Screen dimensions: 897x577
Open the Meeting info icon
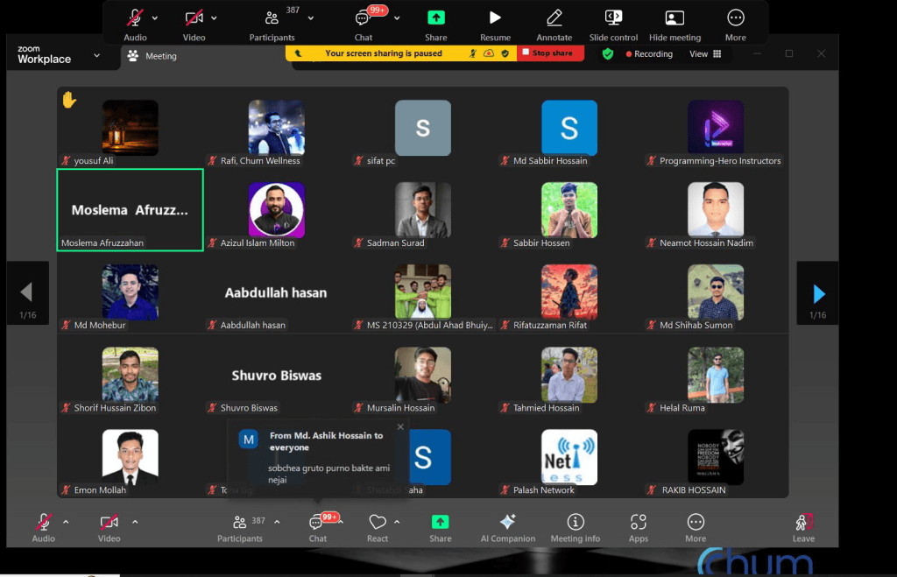[575, 522]
